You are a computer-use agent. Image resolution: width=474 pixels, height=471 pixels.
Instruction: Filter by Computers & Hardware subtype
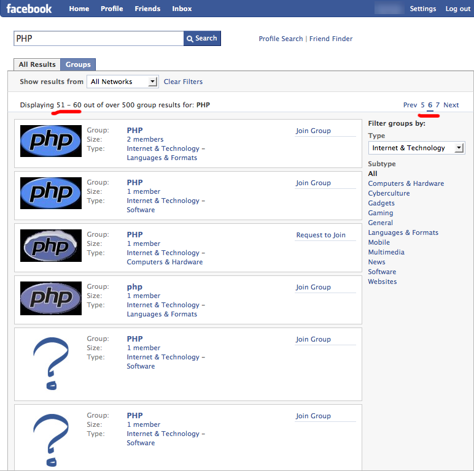tap(406, 183)
